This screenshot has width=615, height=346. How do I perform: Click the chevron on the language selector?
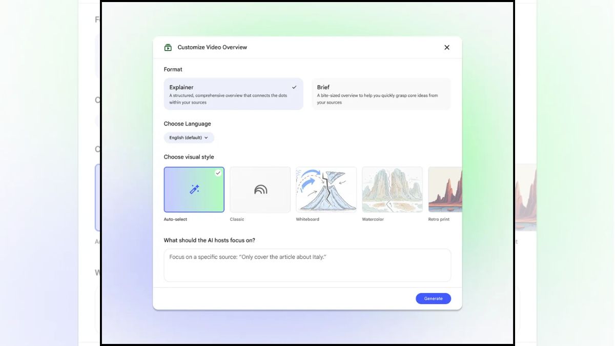206,137
